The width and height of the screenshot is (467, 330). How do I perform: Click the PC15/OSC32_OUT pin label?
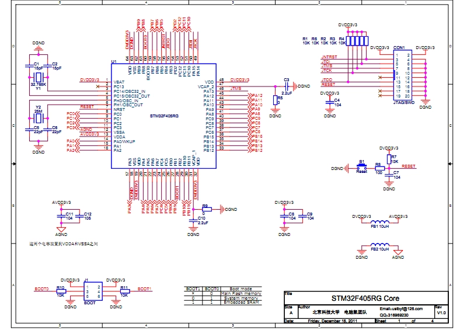(132, 96)
